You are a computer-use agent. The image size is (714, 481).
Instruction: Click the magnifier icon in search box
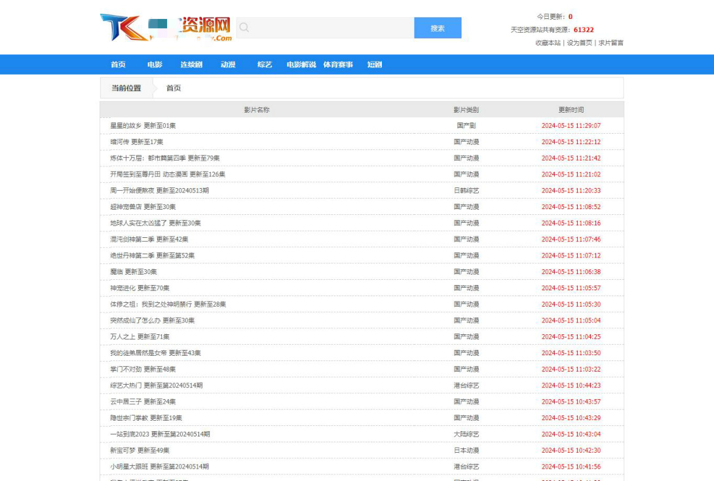[244, 28]
